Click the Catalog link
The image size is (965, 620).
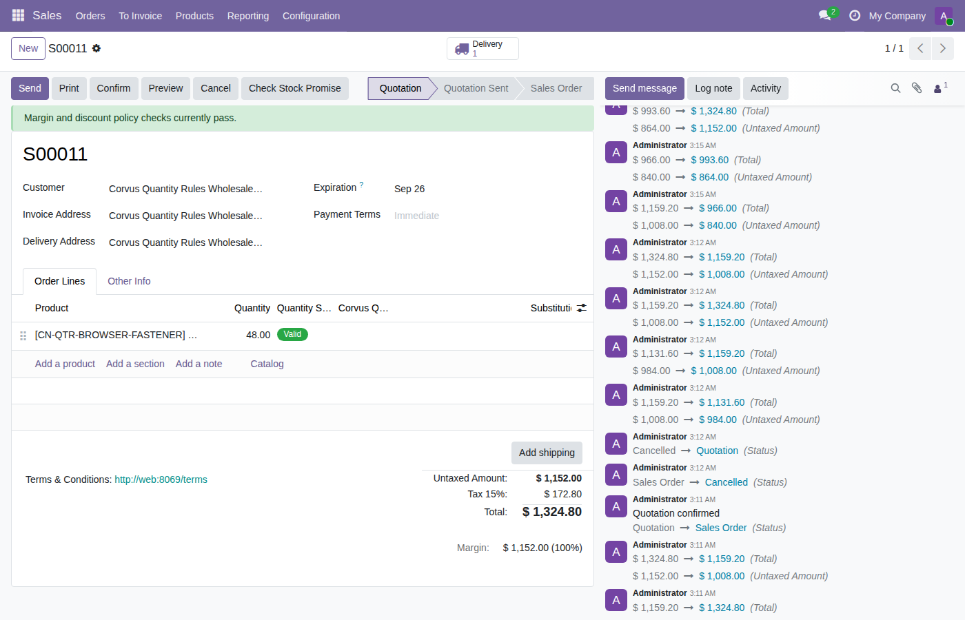click(267, 364)
